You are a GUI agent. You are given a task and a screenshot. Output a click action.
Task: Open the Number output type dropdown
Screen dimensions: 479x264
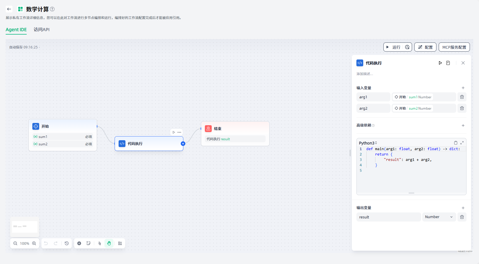(439, 217)
